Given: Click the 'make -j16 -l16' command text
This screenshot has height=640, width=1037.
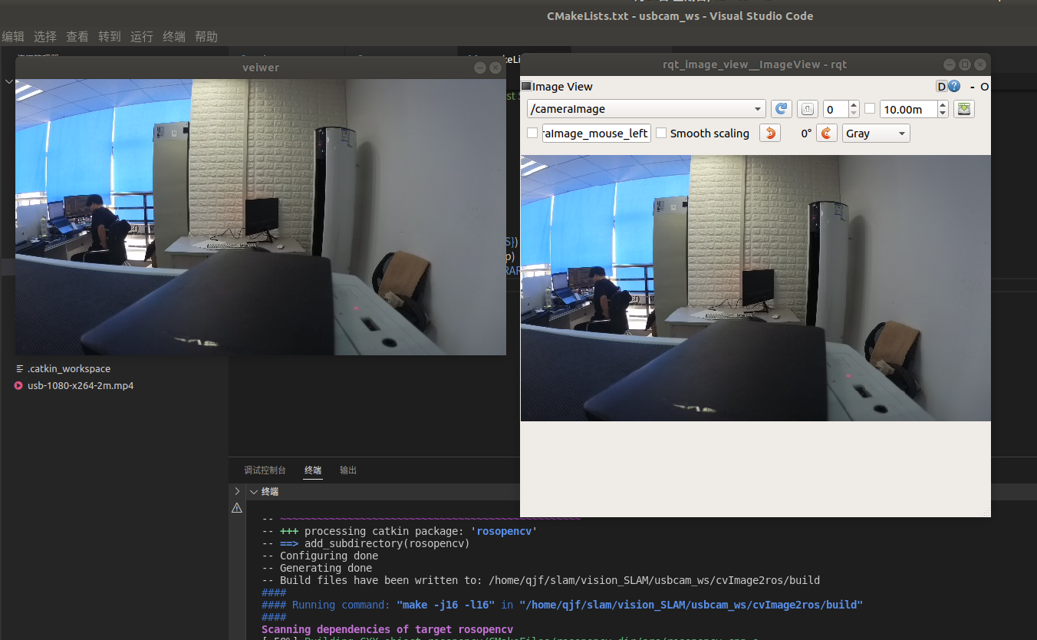Looking at the screenshot, I should tap(446, 605).
